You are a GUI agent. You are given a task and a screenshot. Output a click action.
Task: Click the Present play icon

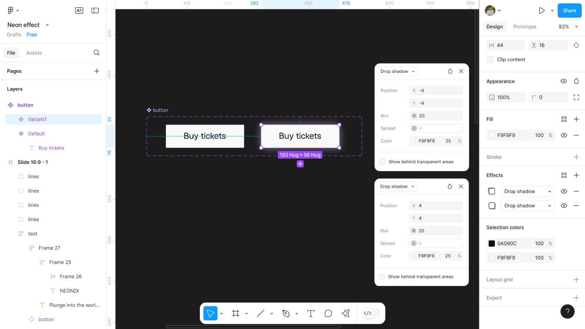[541, 11]
